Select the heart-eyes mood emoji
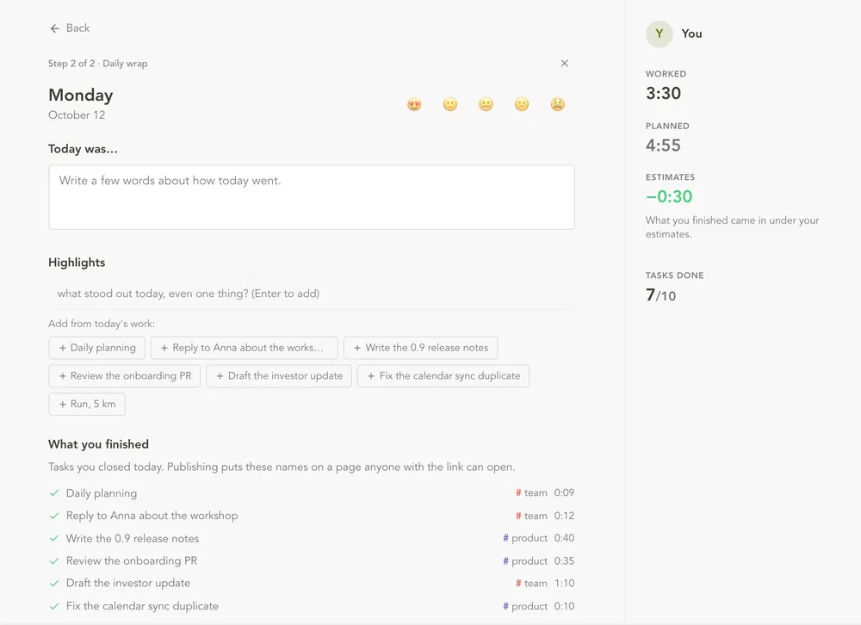 (414, 104)
